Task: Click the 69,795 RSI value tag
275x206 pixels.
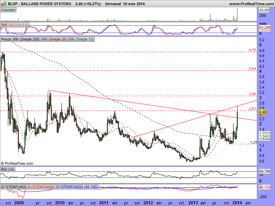Action: (265, 171)
